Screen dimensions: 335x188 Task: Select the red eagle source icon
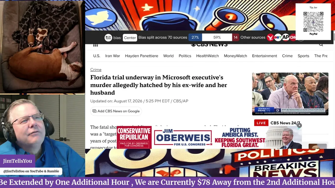(x=270, y=38)
